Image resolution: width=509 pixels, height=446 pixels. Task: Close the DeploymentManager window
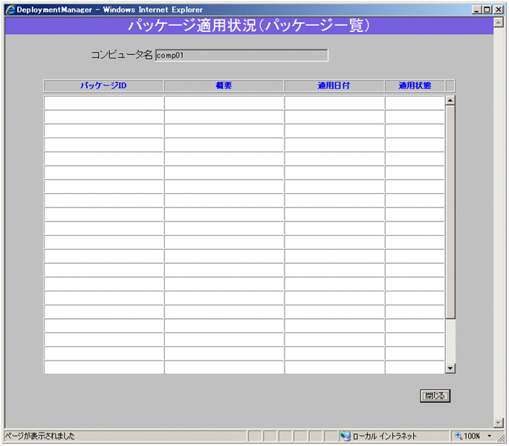coord(499,10)
